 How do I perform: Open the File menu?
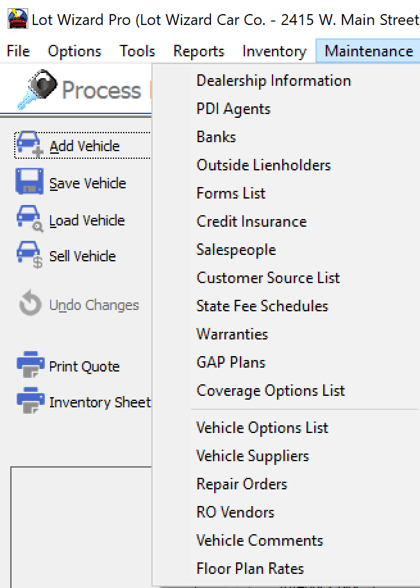pyautogui.click(x=18, y=51)
